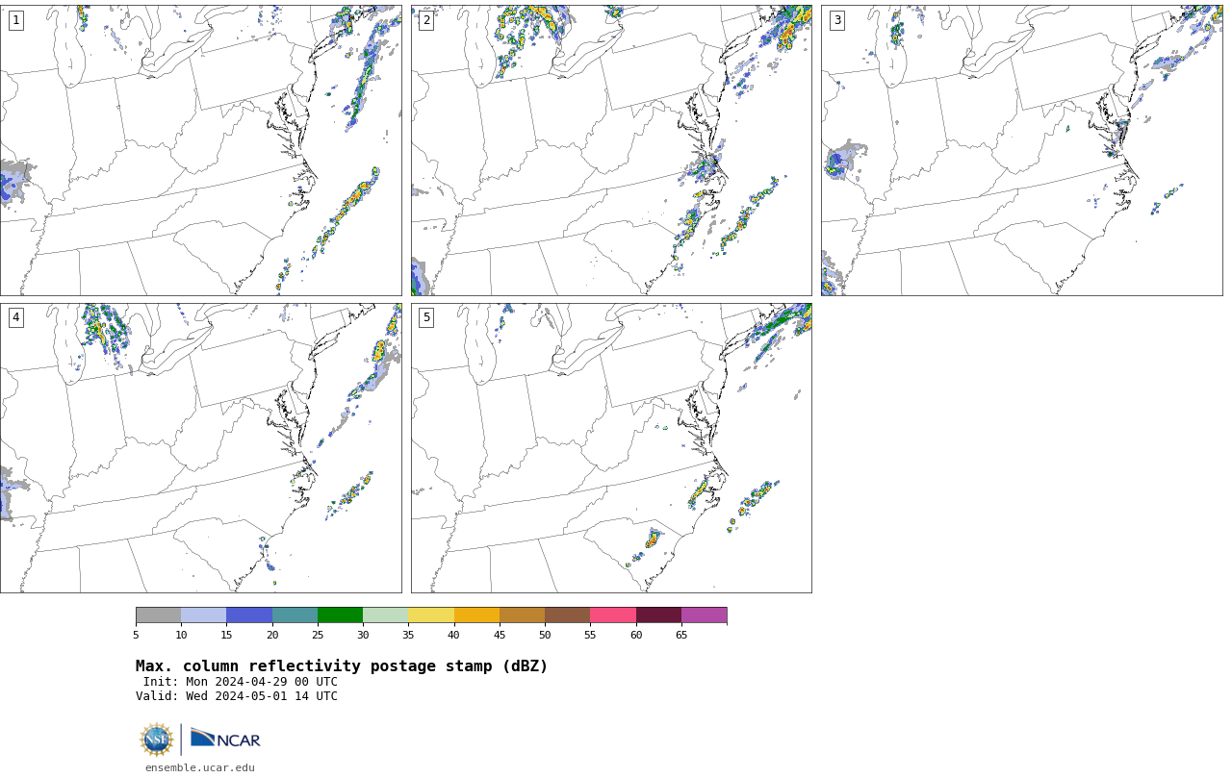The image size is (1232, 778).
Task: Open ensemble member 2 reflectivity map
Action: pyautogui.click(x=611, y=150)
